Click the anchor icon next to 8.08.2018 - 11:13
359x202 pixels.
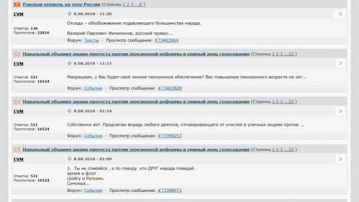coord(70,63)
